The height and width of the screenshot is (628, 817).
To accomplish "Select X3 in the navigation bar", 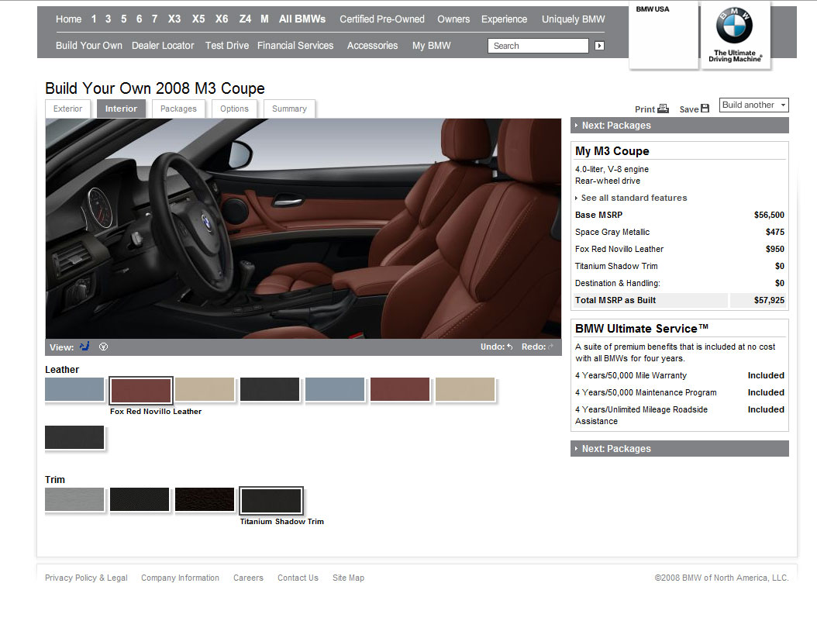I will (174, 19).
